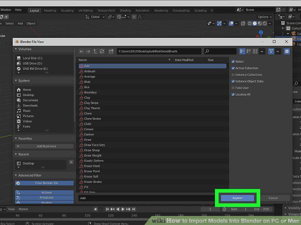Collapse the Volumes panel
Viewport: 301px width, 225px height.
16,49
